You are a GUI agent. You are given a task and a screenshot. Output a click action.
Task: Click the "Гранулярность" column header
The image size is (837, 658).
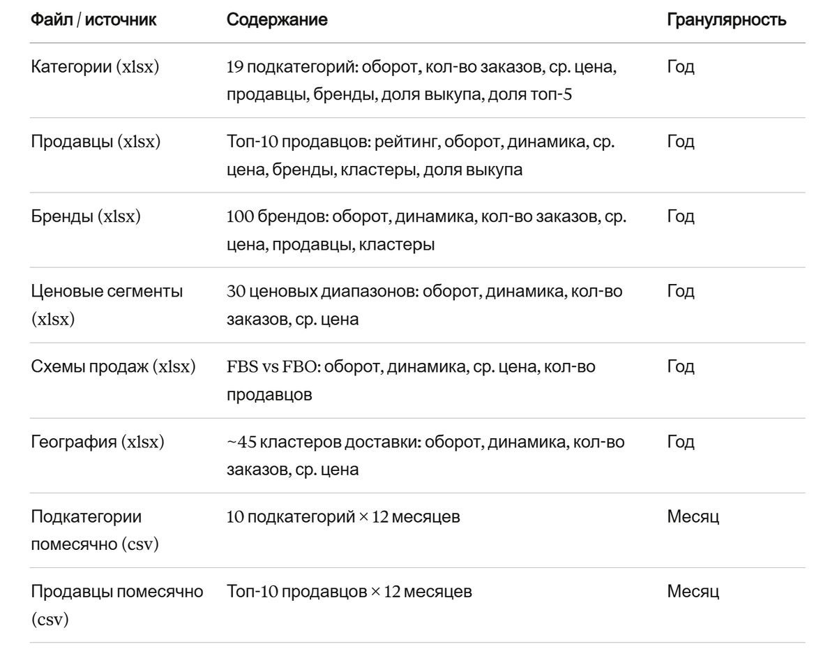[727, 21]
